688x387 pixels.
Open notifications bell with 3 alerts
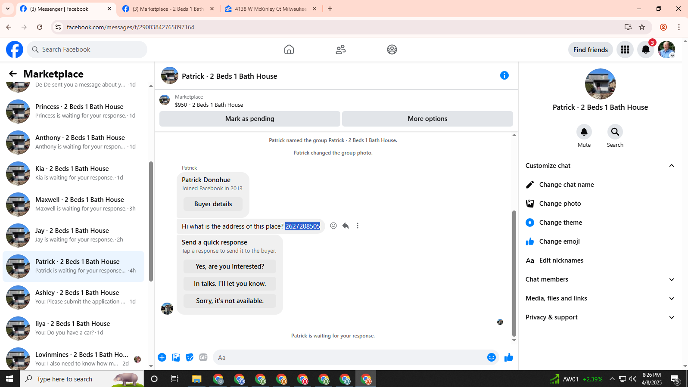pos(646,50)
